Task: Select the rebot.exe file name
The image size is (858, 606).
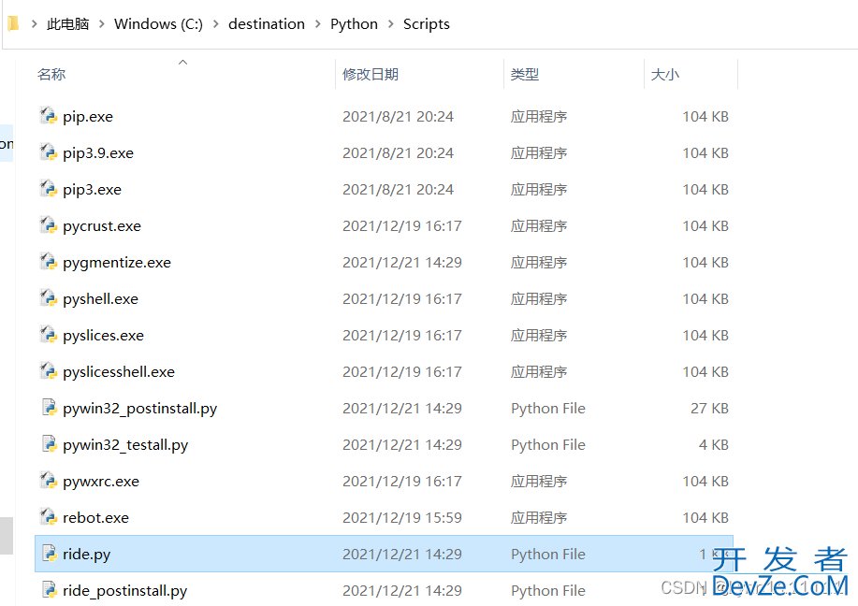Action: click(95, 518)
